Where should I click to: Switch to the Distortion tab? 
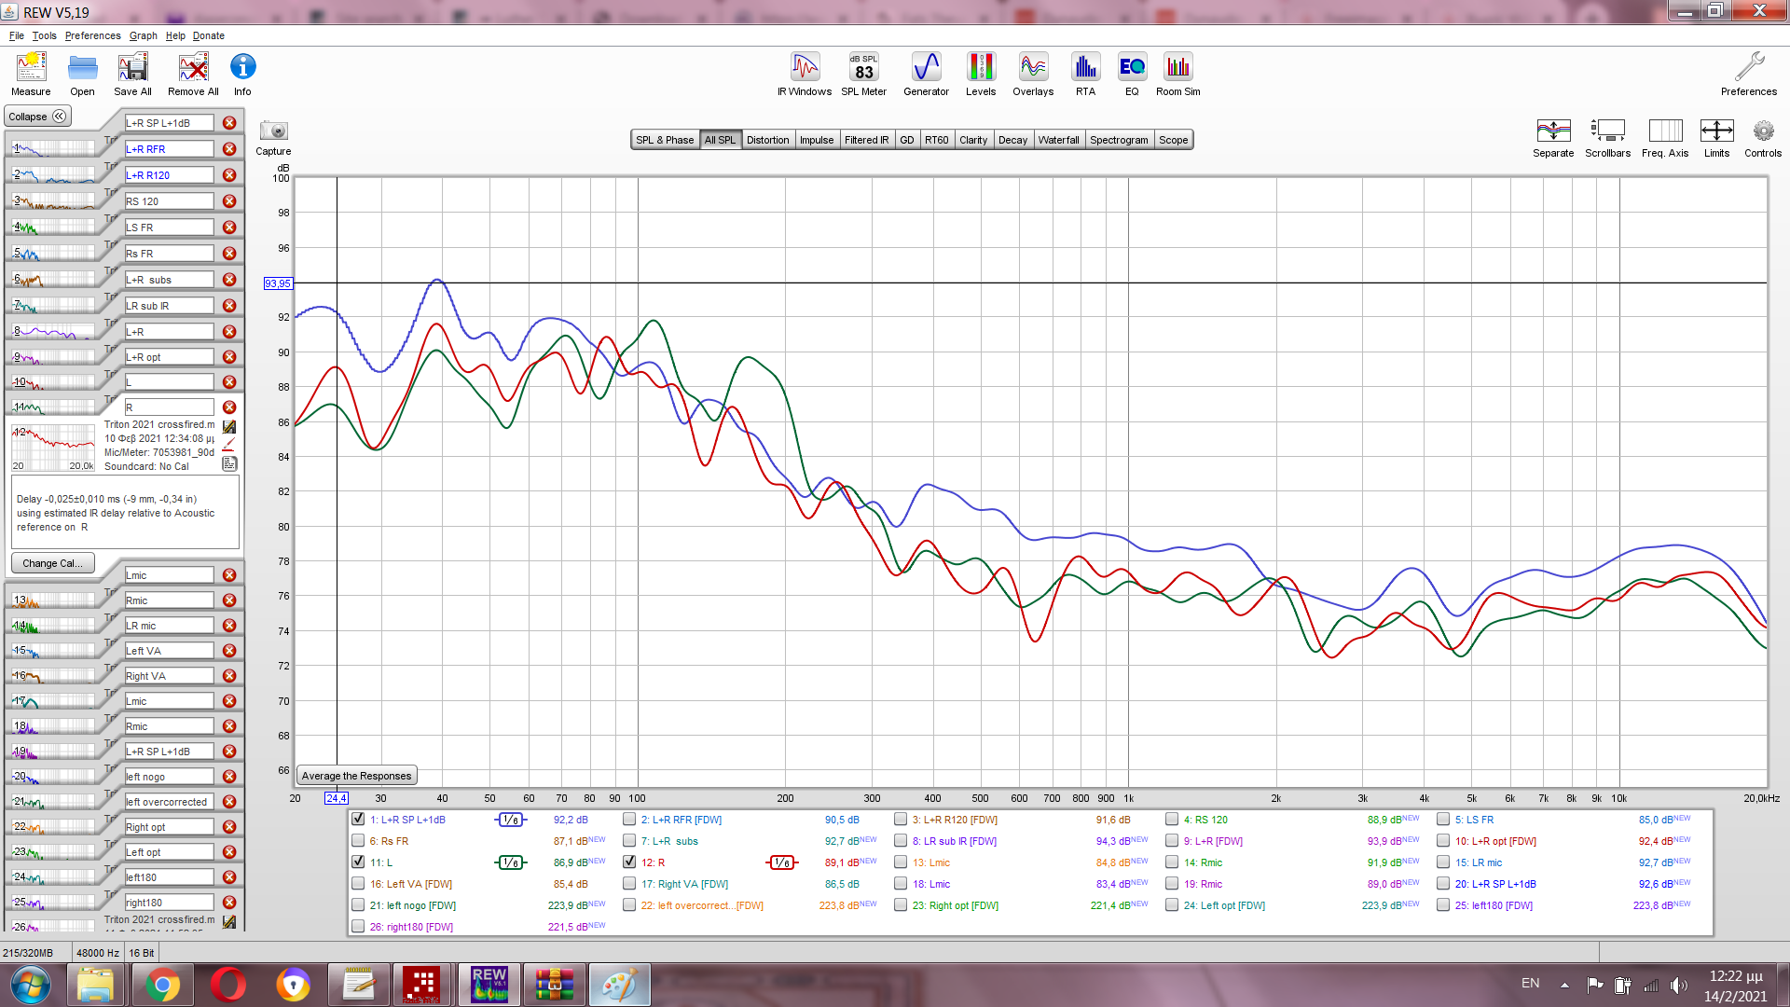[767, 140]
